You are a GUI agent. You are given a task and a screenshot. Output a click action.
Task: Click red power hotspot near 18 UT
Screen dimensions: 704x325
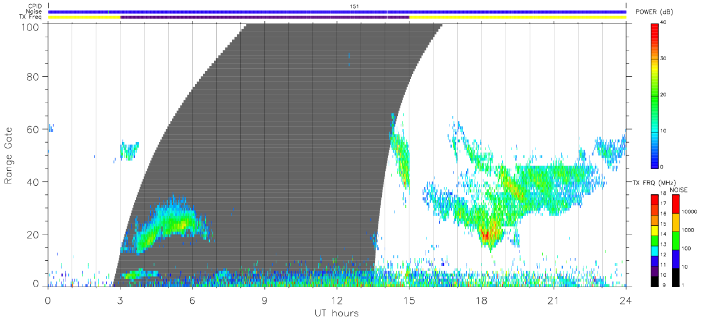click(486, 234)
